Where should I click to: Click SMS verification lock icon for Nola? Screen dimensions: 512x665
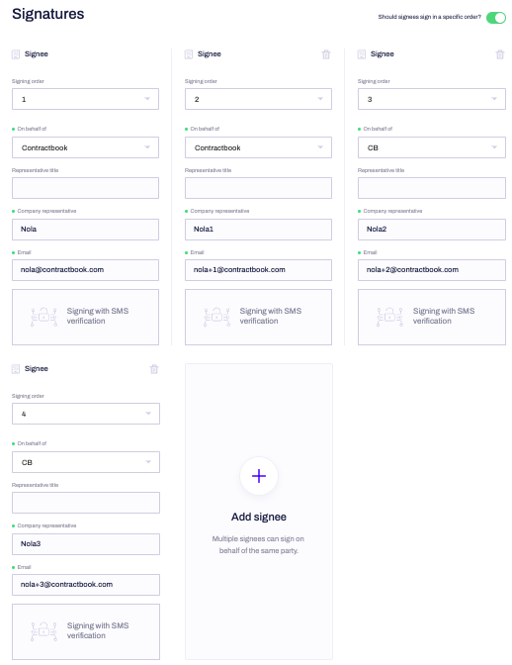coord(43,317)
